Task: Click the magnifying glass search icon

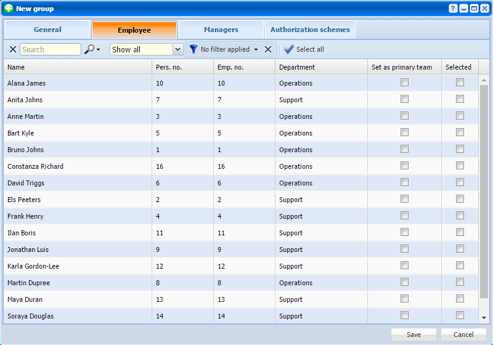Action: click(x=89, y=49)
